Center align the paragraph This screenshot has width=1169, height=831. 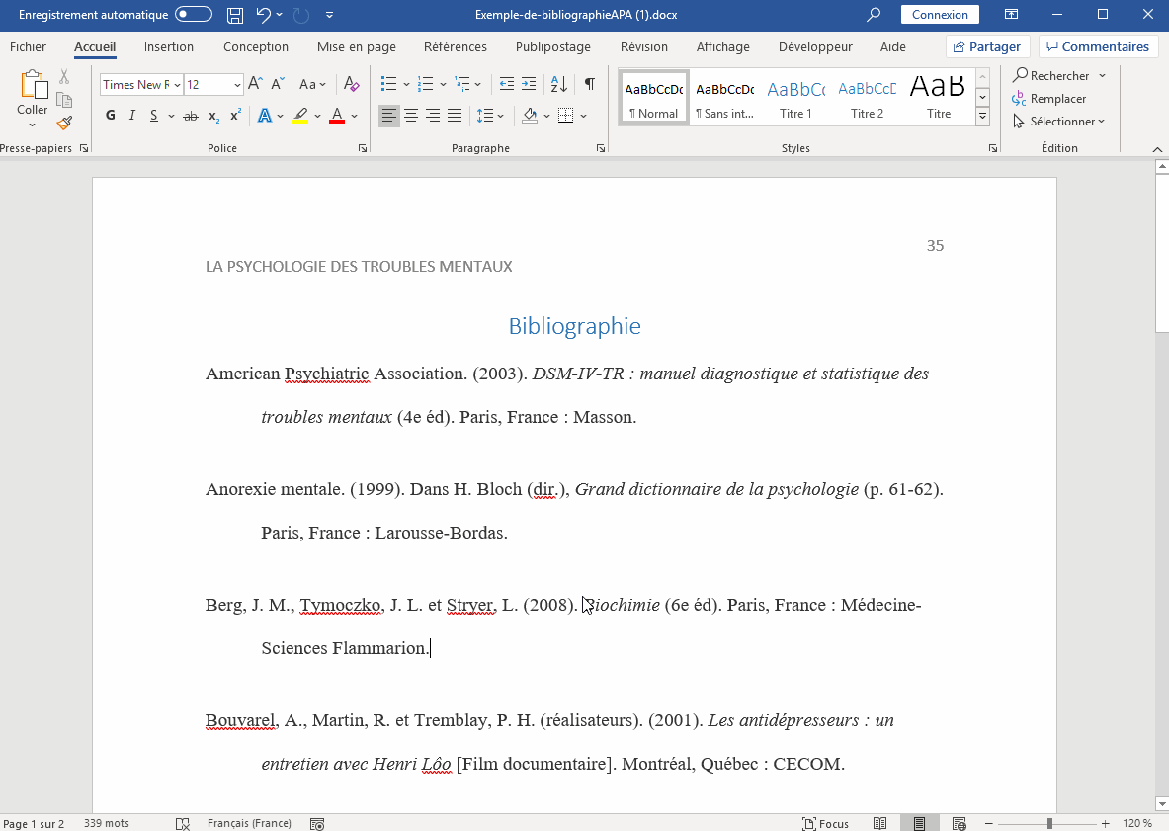pyautogui.click(x=411, y=116)
